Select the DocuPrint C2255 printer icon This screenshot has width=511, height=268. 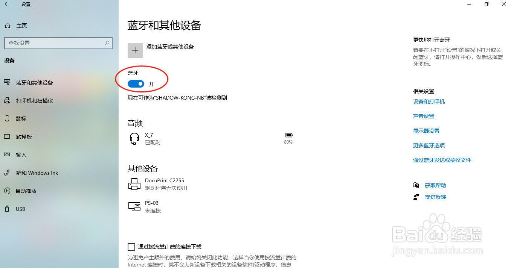134,184
